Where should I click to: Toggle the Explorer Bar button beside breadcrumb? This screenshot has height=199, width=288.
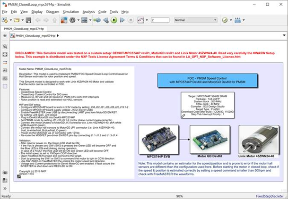tap(5, 35)
